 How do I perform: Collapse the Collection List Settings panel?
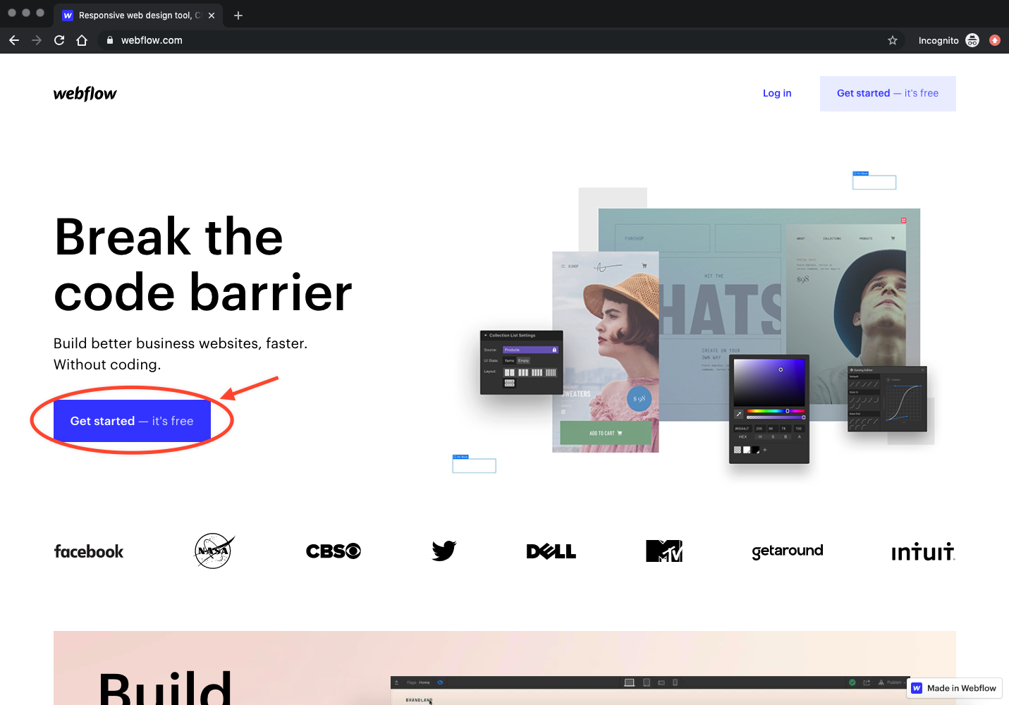point(486,335)
